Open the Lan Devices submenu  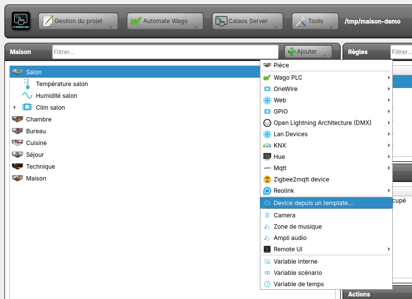click(x=326, y=134)
